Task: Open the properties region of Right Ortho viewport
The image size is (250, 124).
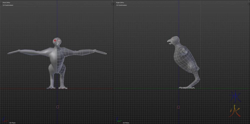Action: point(249,4)
